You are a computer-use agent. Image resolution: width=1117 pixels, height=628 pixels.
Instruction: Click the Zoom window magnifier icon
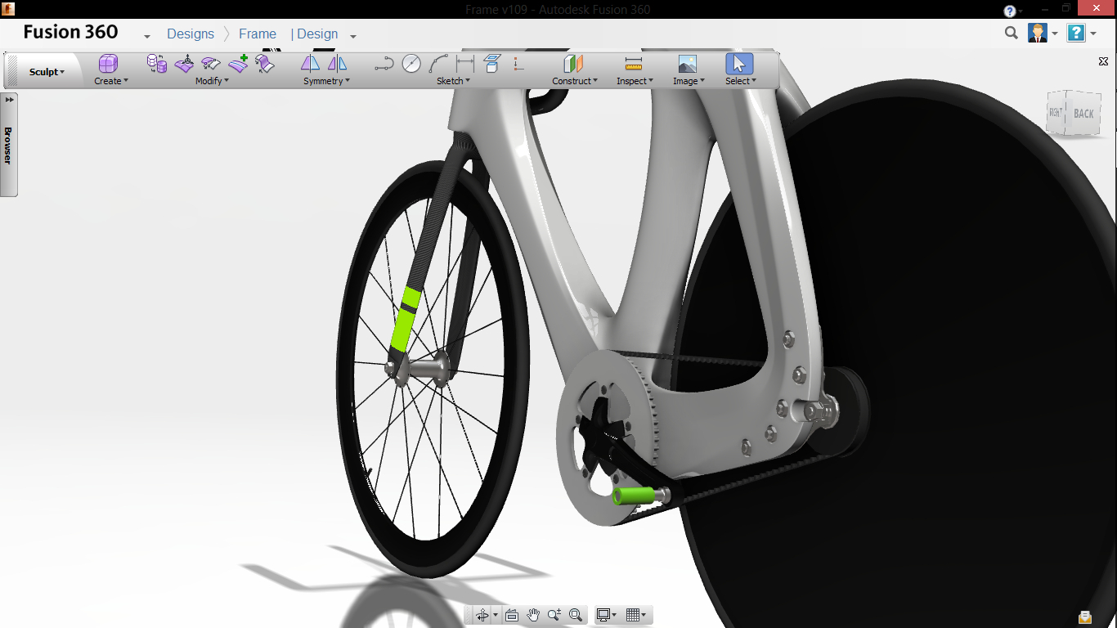click(x=576, y=615)
